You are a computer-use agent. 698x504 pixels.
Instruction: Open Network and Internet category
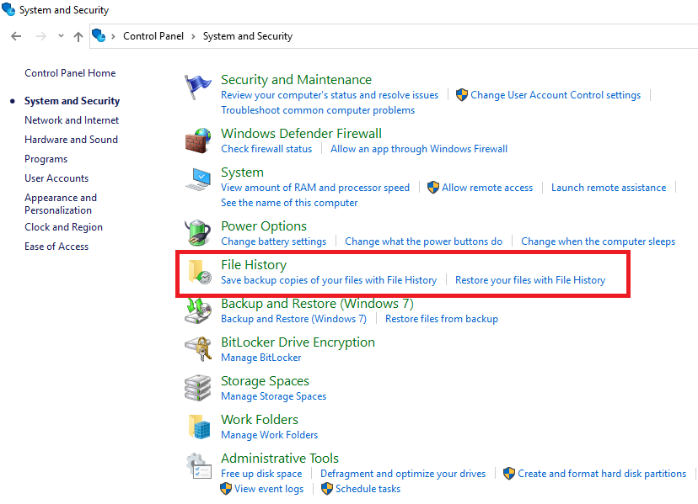72,120
